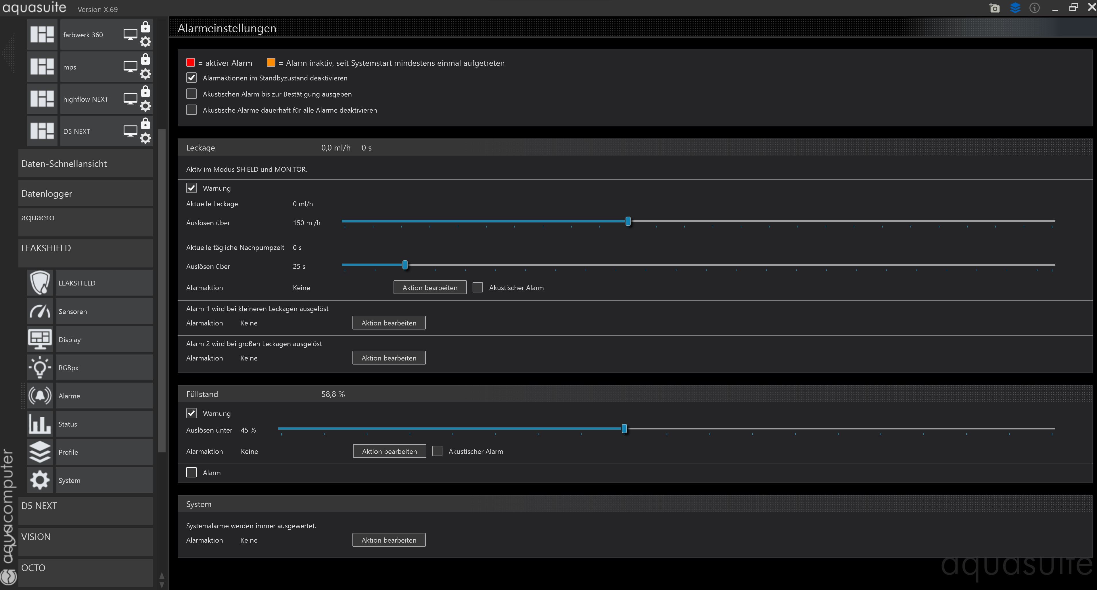
Task: Open gear settings for highflow NEXT page
Action: tap(145, 106)
